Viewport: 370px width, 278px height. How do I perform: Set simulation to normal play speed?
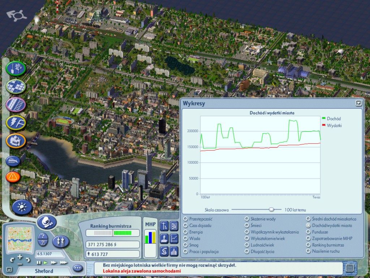pyautogui.click(x=46, y=262)
